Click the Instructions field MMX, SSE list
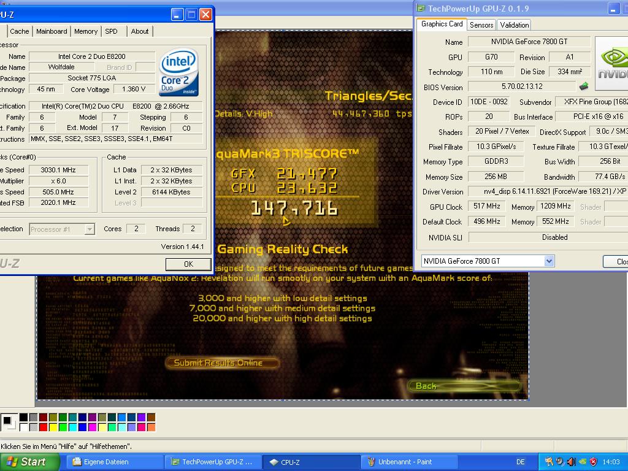628x471 pixels. [x=116, y=139]
